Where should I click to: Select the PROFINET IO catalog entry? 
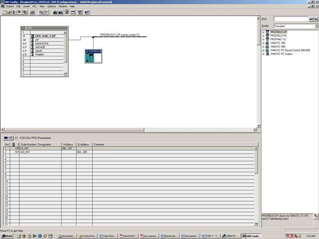(x=278, y=39)
